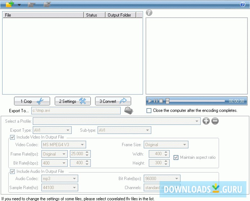This screenshot has width=250, height=201.
Task: Browse for export folder icon
Action: 129,110
